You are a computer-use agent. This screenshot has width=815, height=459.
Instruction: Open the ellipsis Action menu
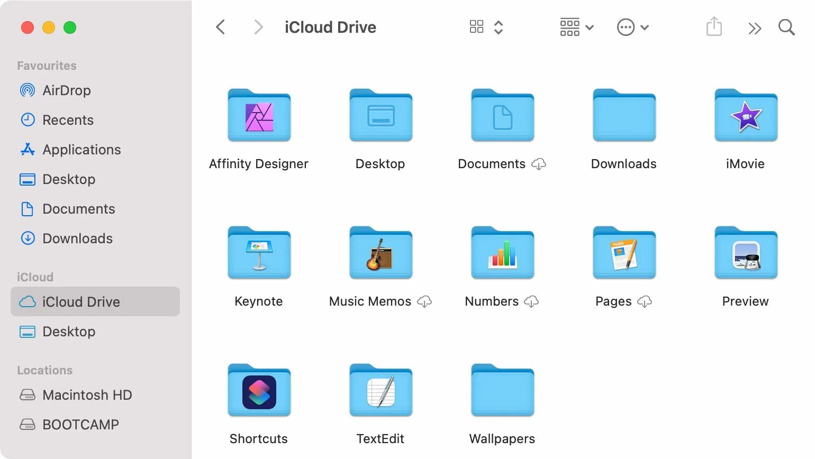(x=632, y=27)
